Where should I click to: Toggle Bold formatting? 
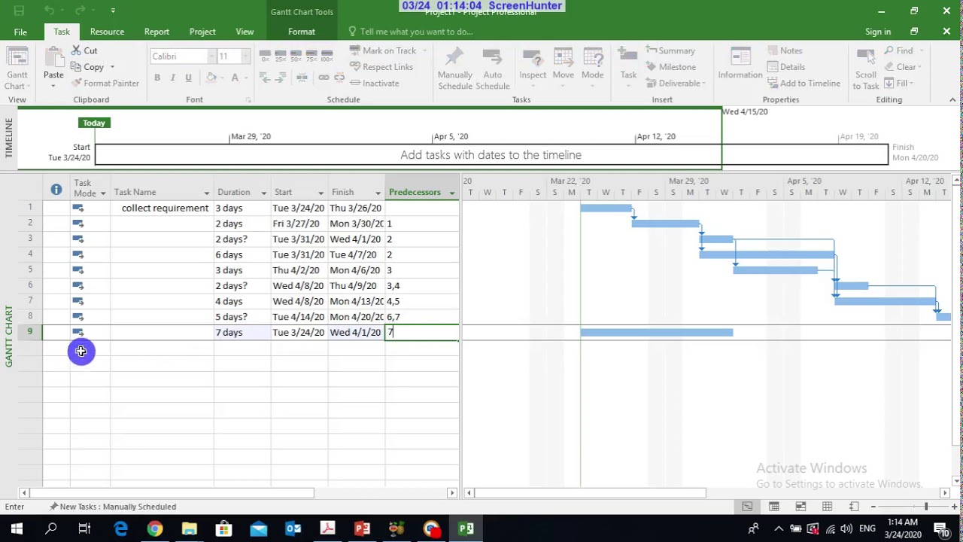tap(157, 78)
